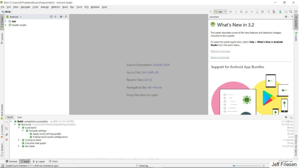Screen dimensions: 300x168
Task: Open Project panel settings gear
Action: click(61, 17)
